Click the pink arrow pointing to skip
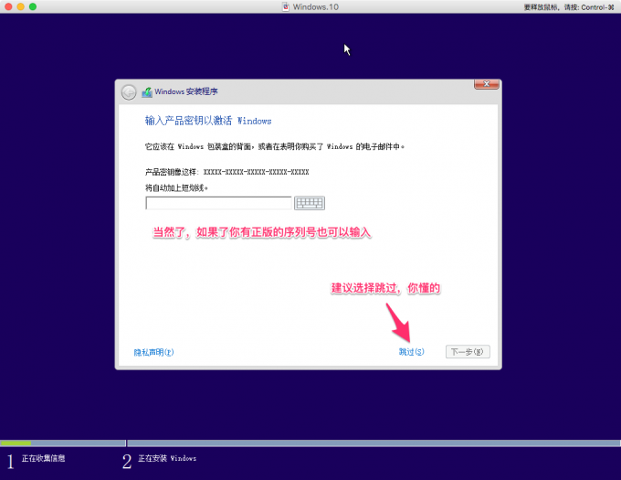This screenshot has height=480, width=621. point(398,322)
